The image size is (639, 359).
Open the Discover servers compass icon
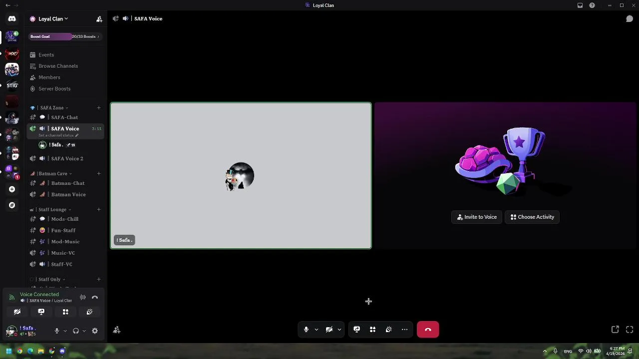pyautogui.click(x=12, y=205)
